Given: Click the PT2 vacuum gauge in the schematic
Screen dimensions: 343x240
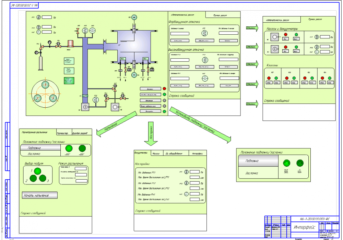Looking at the screenshot, I should coord(96,99).
